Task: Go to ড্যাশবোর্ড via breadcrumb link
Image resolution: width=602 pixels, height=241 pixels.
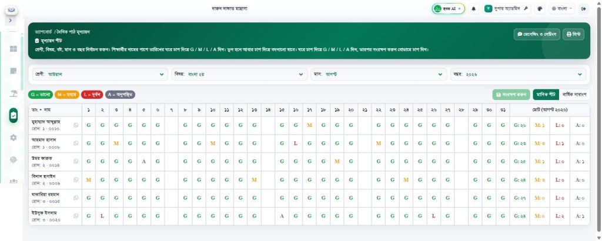Action: [43, 32]
